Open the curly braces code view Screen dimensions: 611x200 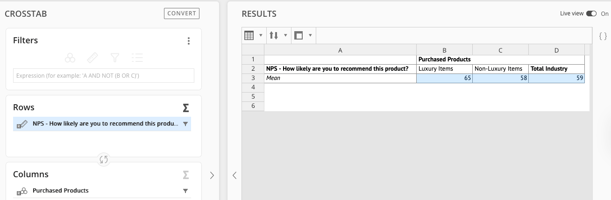(603, 35)
